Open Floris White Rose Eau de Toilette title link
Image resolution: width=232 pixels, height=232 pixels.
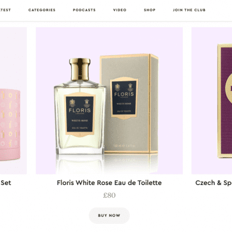tap(109, 183)
